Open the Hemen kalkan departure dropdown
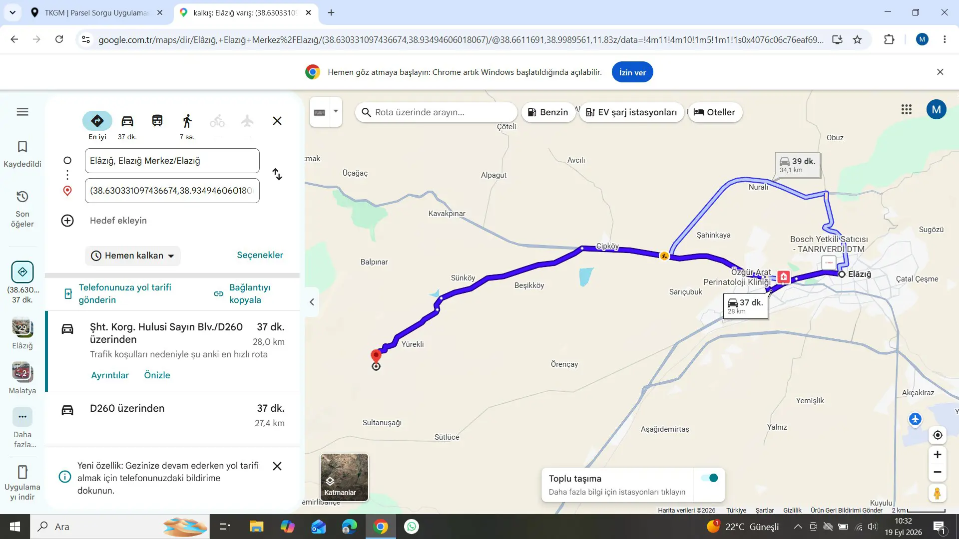Screen dimensions: 959x539 [x=132, y=256]
